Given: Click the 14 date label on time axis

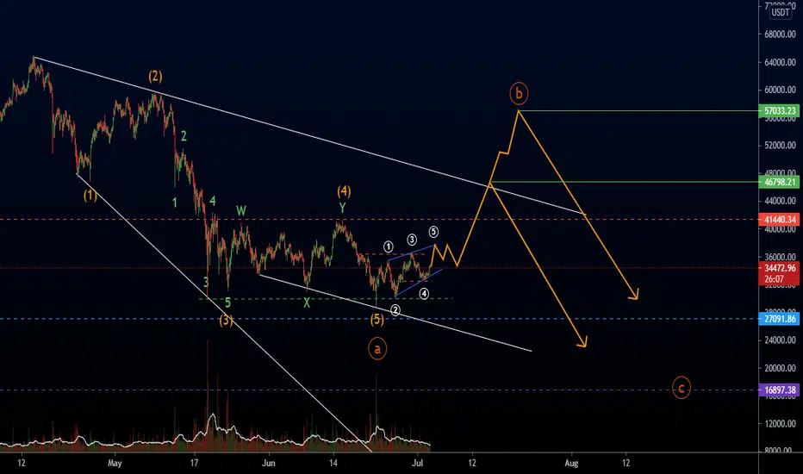Looking at the screenshot, I should (x=333, y=464).
